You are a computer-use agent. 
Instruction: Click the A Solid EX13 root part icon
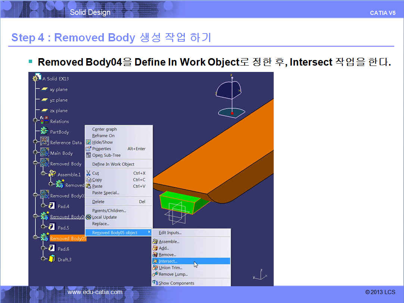(x=37, y=77)
